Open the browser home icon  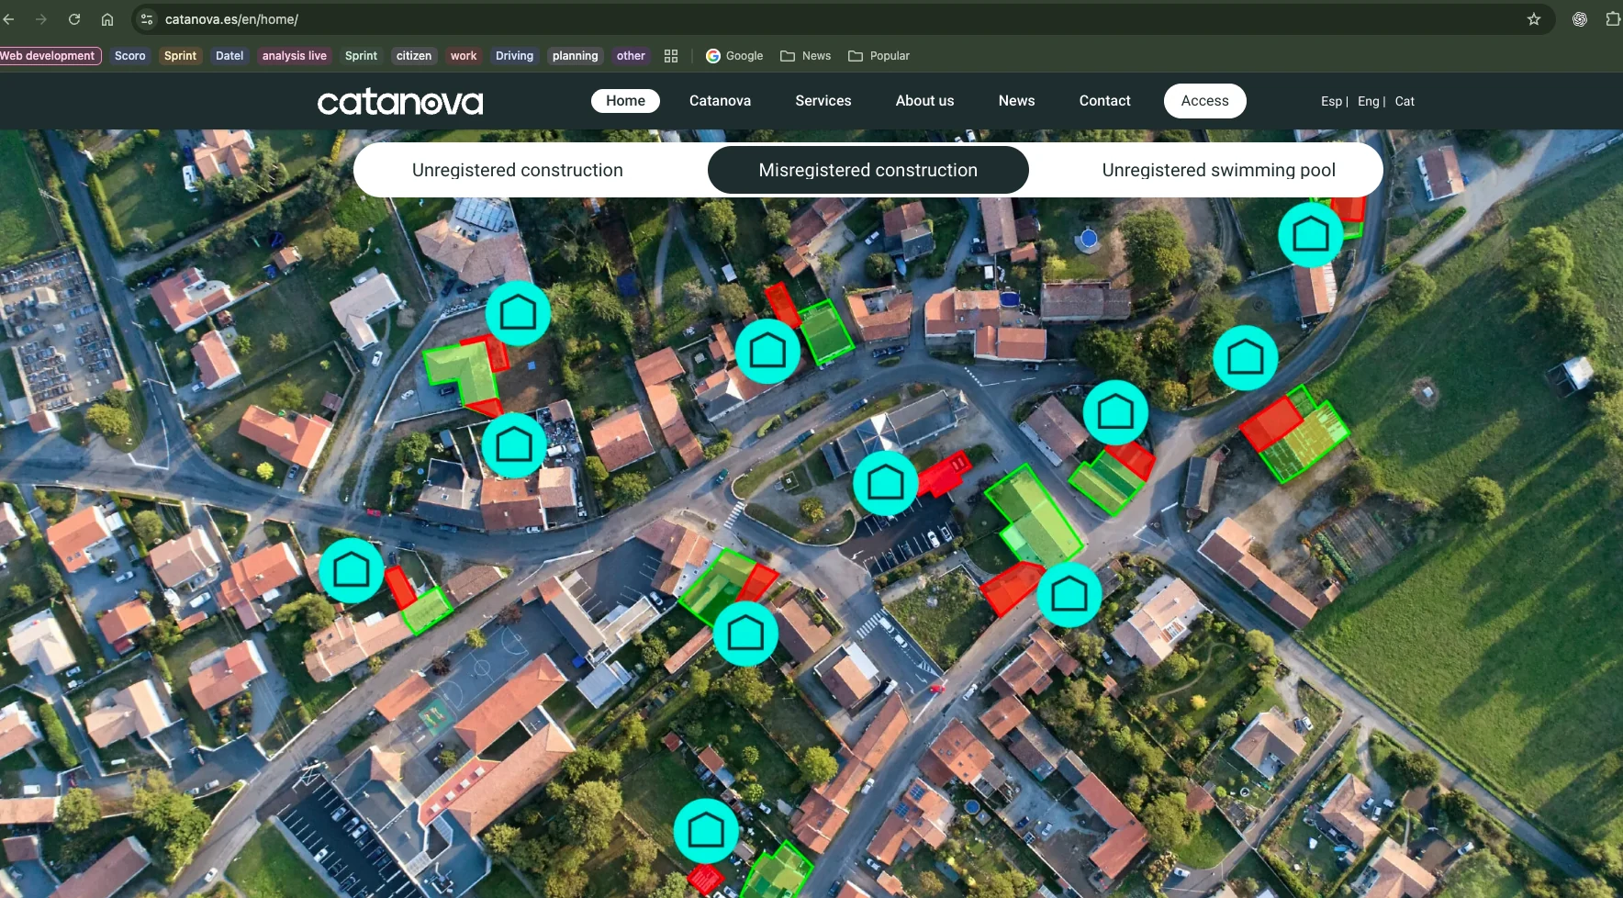pos(107,19)
